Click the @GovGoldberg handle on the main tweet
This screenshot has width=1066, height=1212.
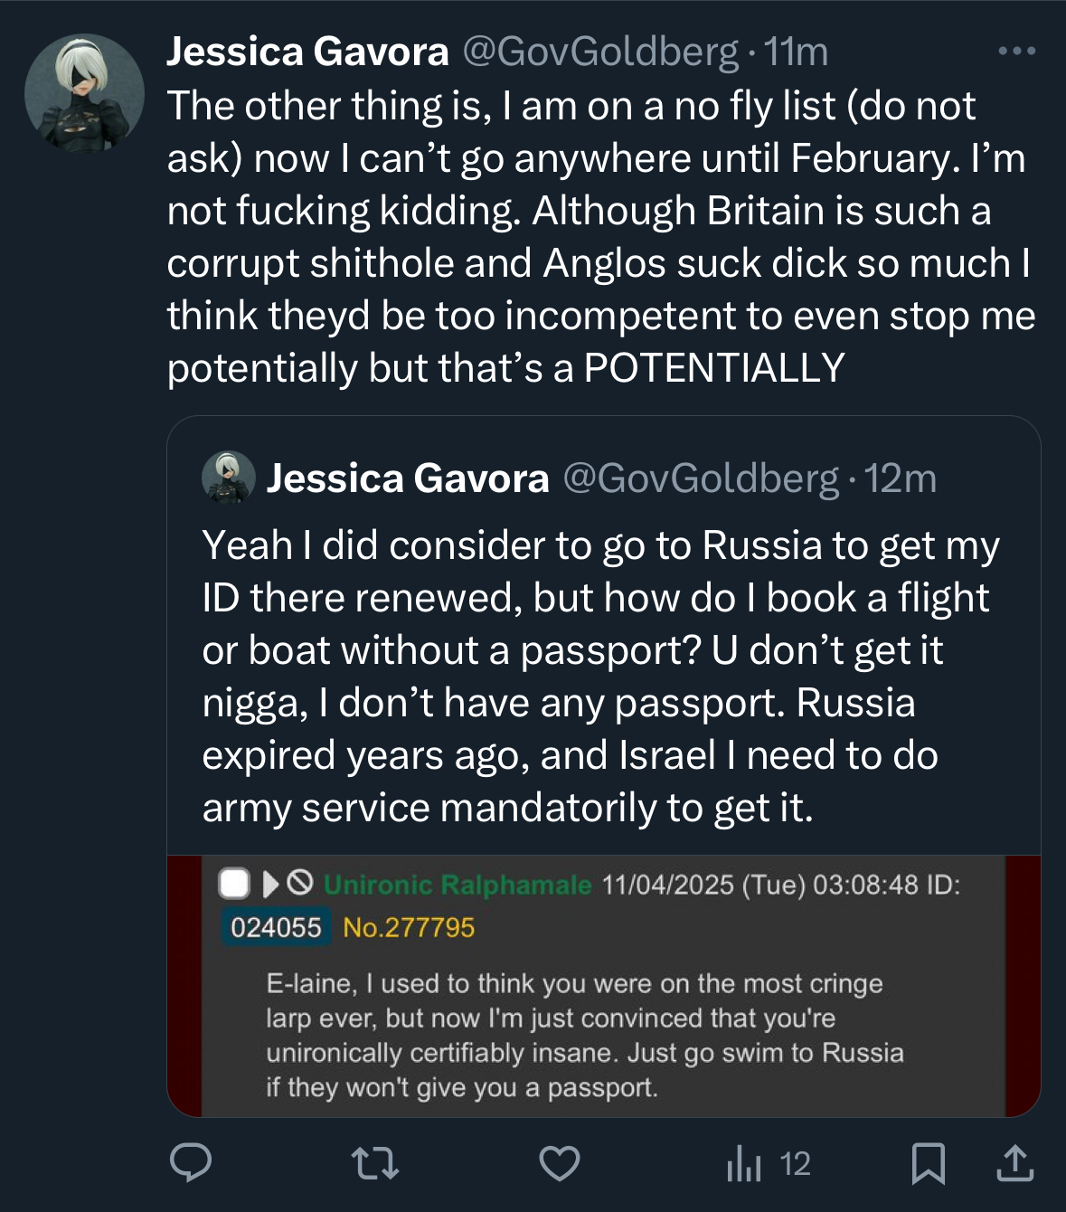(x=600, y=52)
